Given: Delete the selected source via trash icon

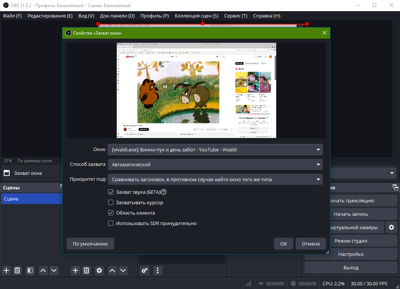Looking at the screenshot, I should (87, 270).
